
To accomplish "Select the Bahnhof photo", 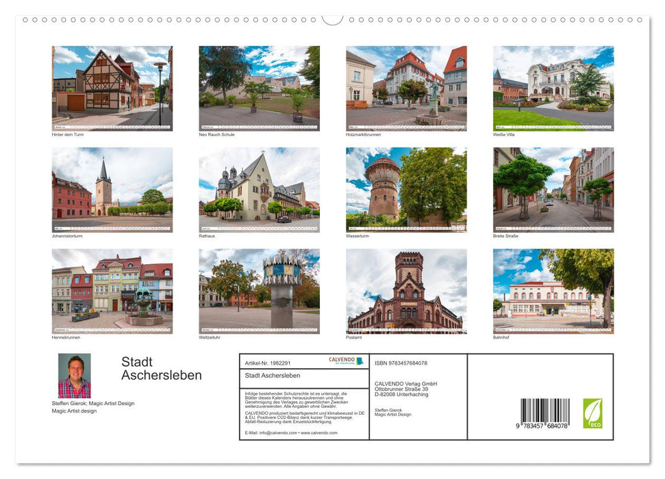I will (553, 290).
